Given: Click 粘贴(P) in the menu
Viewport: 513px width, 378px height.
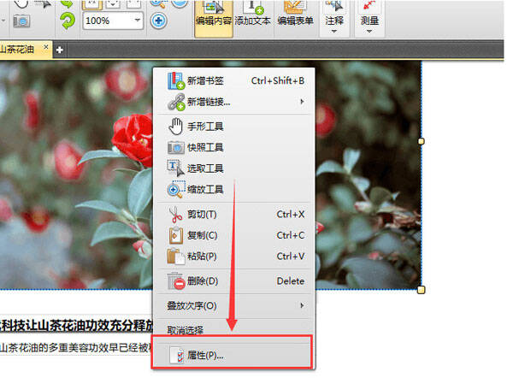Looking at the screenshot, I should (234, 257).
